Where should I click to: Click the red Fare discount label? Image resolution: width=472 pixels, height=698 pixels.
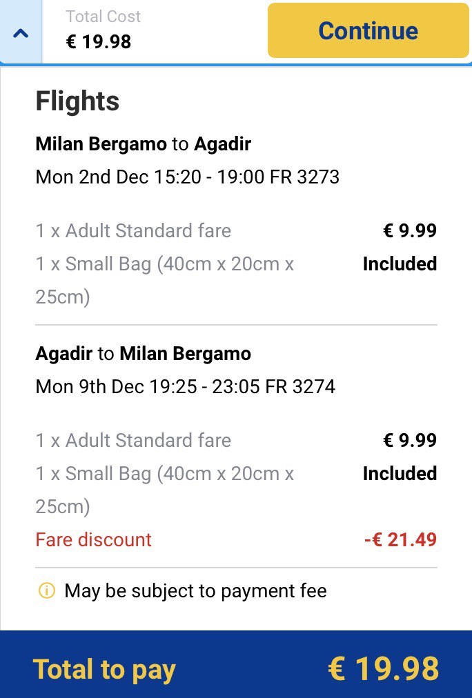[93, 539]
